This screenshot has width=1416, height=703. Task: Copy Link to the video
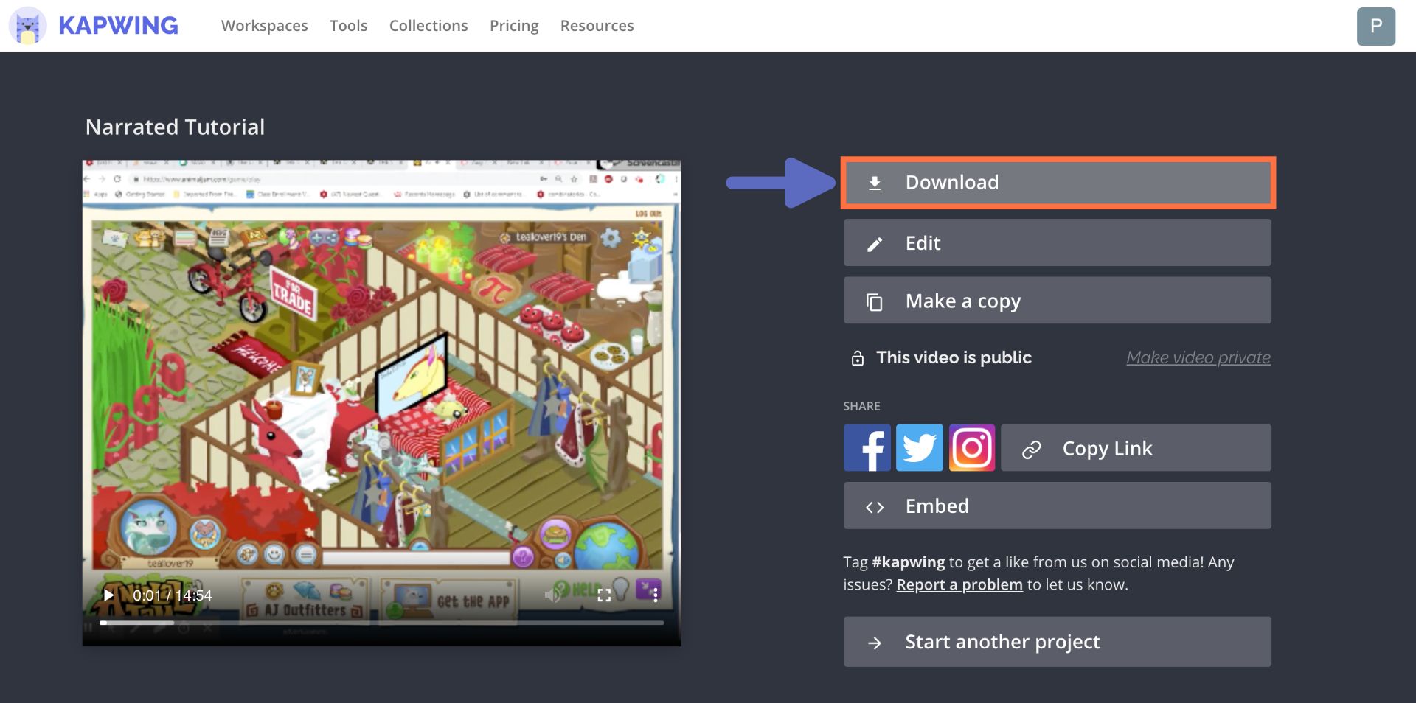(1136, 448)
